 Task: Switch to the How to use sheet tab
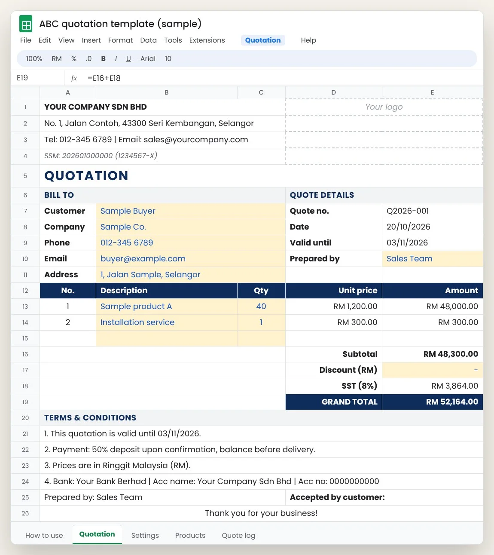[44, 535]
